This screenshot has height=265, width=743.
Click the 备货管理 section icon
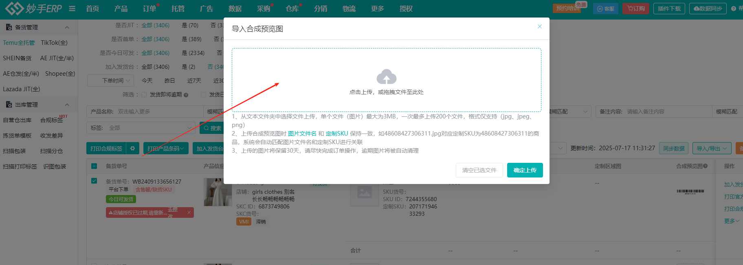point(9,27)
